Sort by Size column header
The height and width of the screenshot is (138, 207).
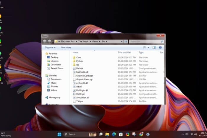(x=161, y=52)
